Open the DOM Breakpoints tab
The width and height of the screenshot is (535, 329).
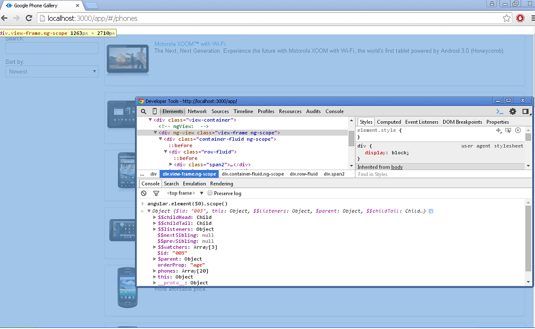(x=462, y=122)
